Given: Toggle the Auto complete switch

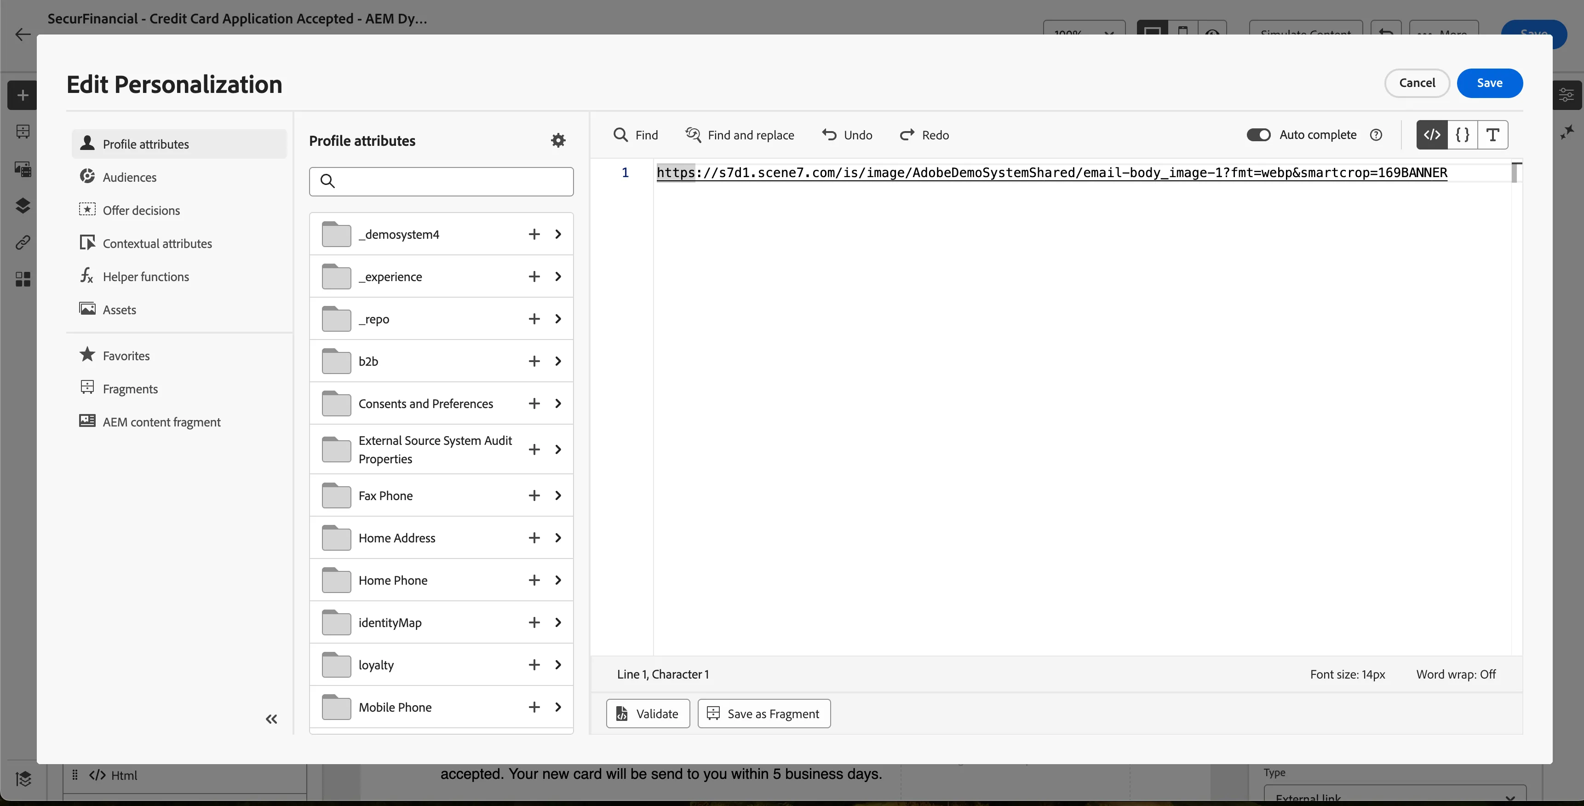Looking at the screenshot, I should click(1258, 135).
